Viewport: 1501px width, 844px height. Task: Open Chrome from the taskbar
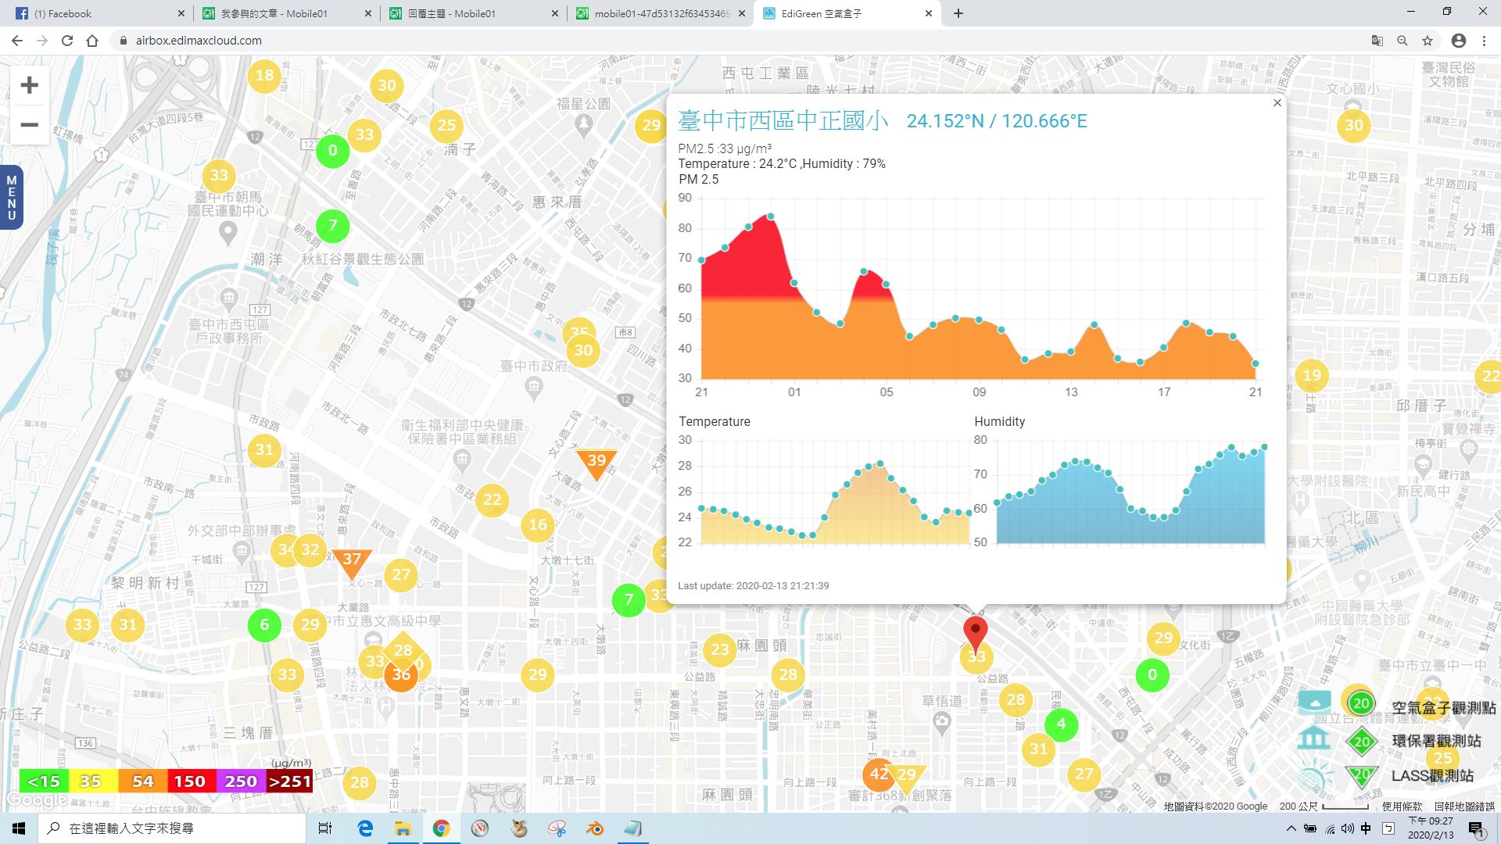tap(442, 828)
